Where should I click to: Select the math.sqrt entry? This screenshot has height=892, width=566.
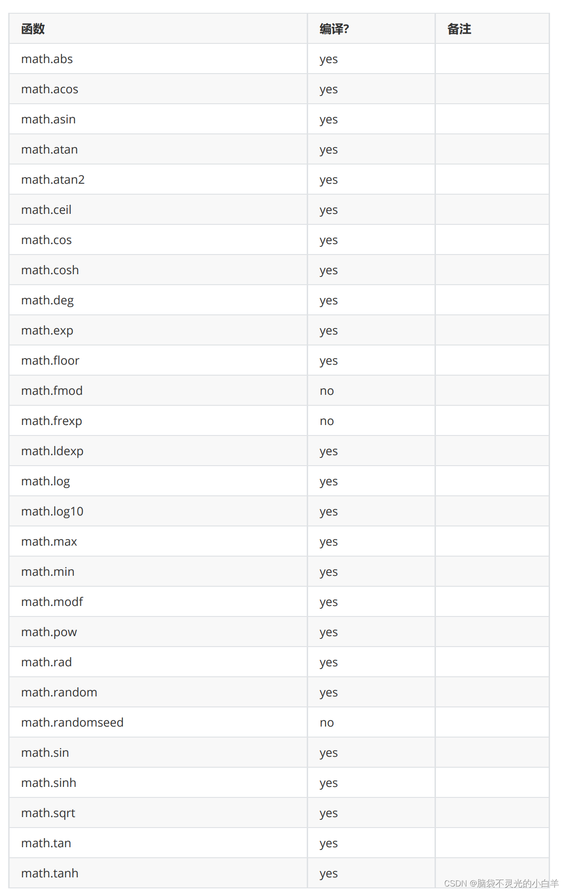(x=48, y=813)
